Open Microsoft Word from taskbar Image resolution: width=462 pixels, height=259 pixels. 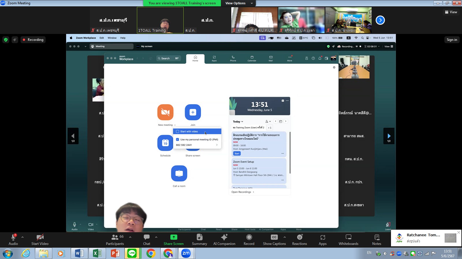tap(79, 253)
